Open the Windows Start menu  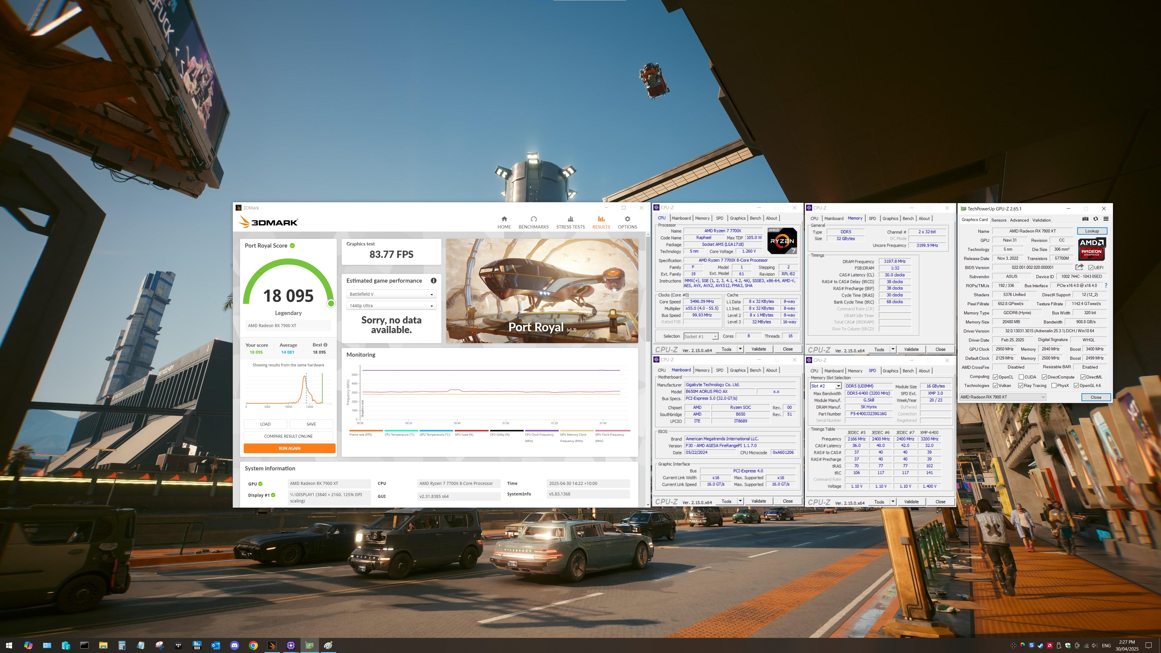9,645
